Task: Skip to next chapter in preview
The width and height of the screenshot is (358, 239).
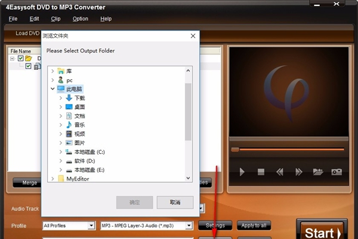Action: [x=299, y=171]
